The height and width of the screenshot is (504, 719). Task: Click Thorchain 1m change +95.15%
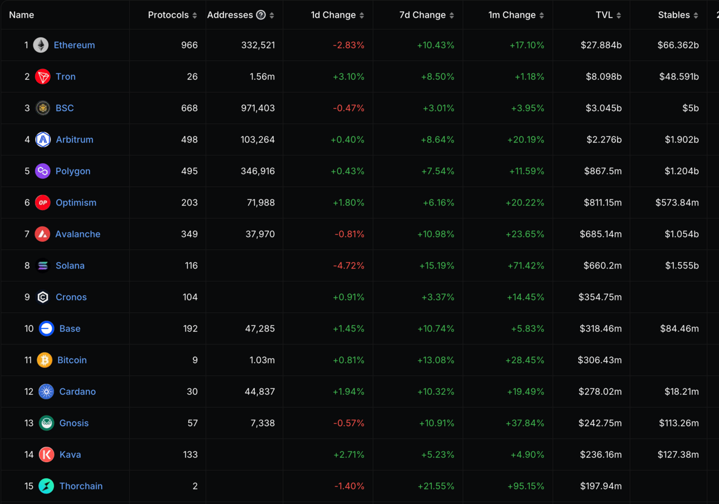click(526, 486)
